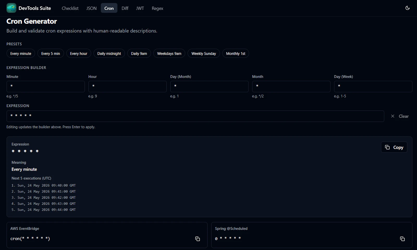Select execution row 09:40:00 GMT

44,185
